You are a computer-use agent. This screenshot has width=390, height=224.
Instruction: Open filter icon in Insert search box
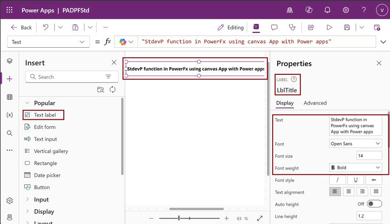[x=108, y=77]
